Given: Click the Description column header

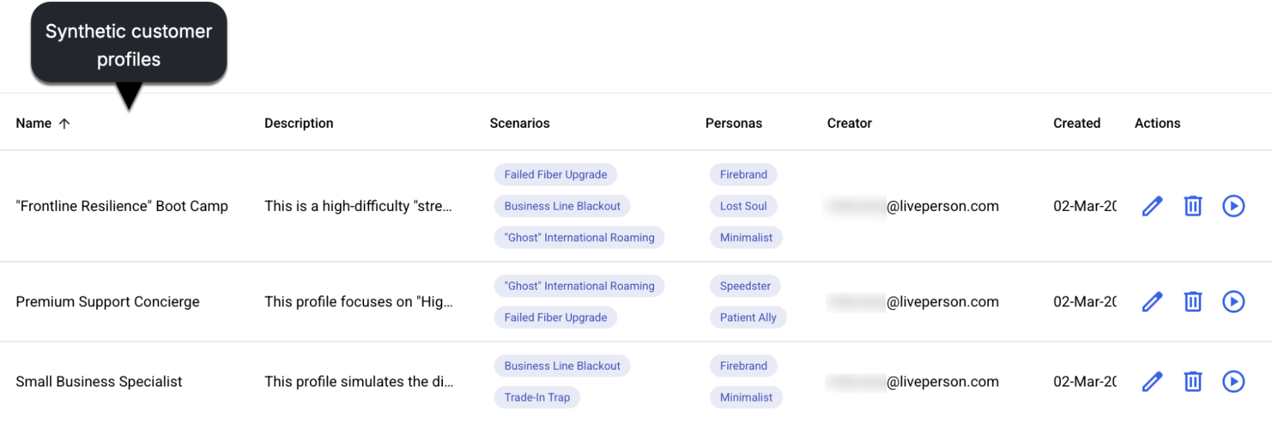Looking at the screenshot, I should (298, 123).
